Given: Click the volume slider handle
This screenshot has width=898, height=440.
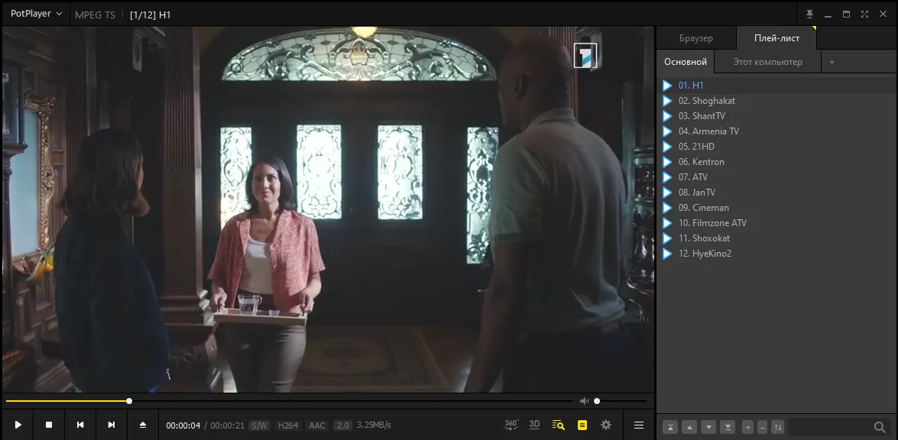Looking at the screenshot, I should (x=597, y=401).
